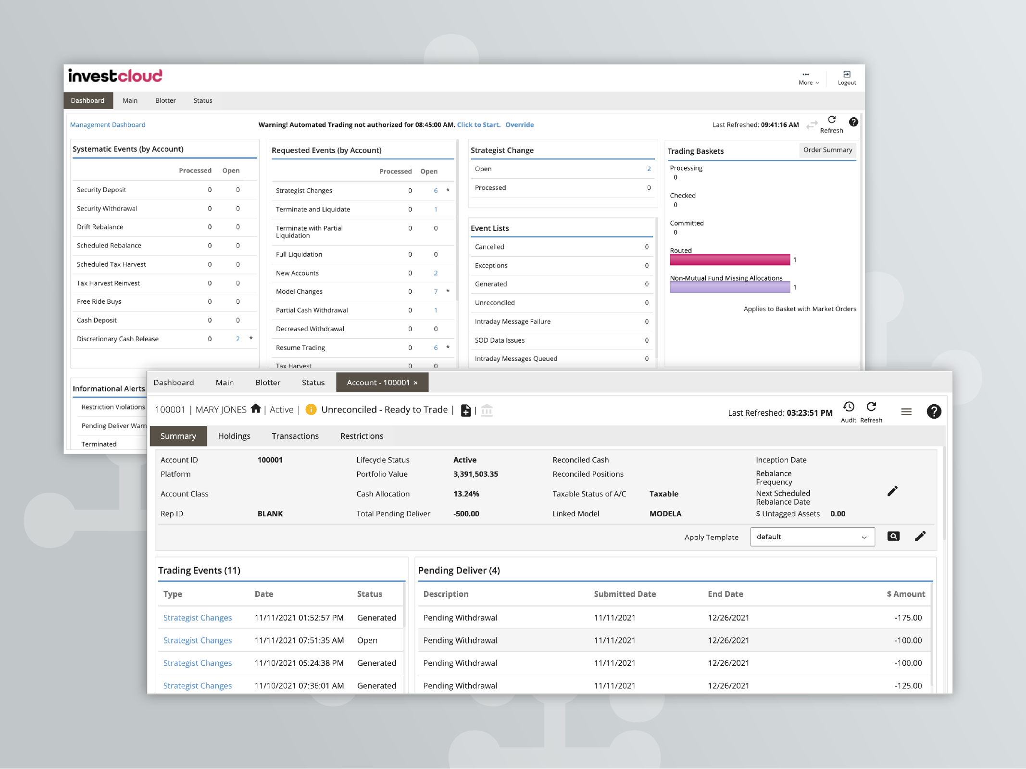Viewport: 1026px width, 769px height.
Task: Open Strategist Change Open count 2
Action: coord(649,169)
